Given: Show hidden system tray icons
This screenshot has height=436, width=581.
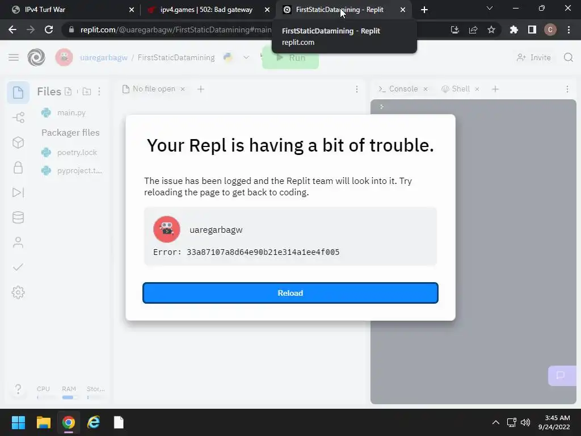Looking at the screenshot, I should pos(496,422).
